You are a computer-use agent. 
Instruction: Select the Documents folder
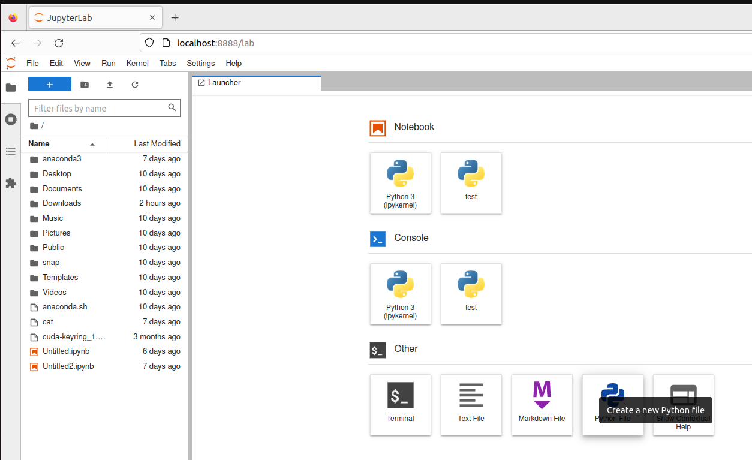click(104, 188)
